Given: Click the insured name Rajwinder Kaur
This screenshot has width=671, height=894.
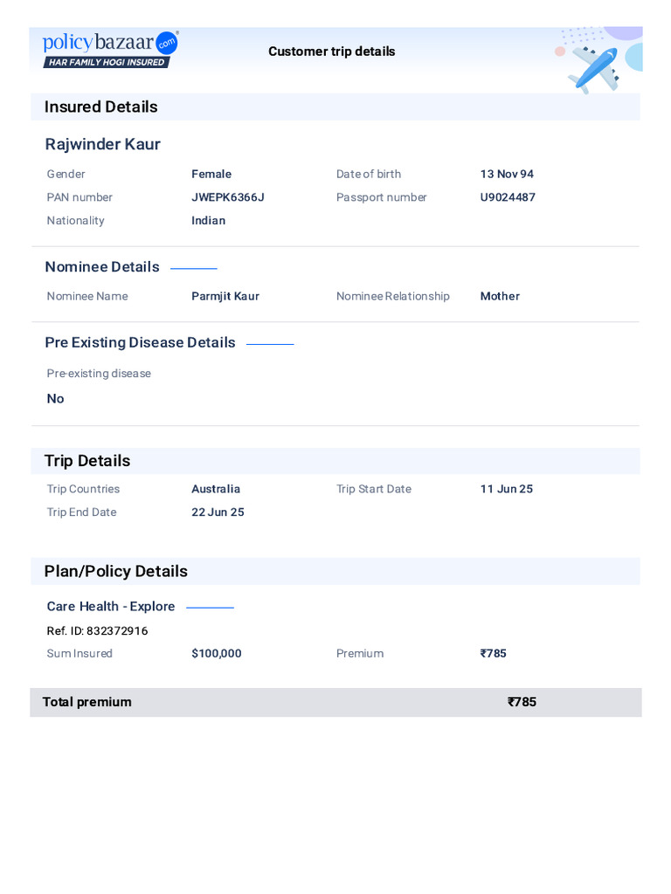Looking at the screenshot, I should pos(102,144).
